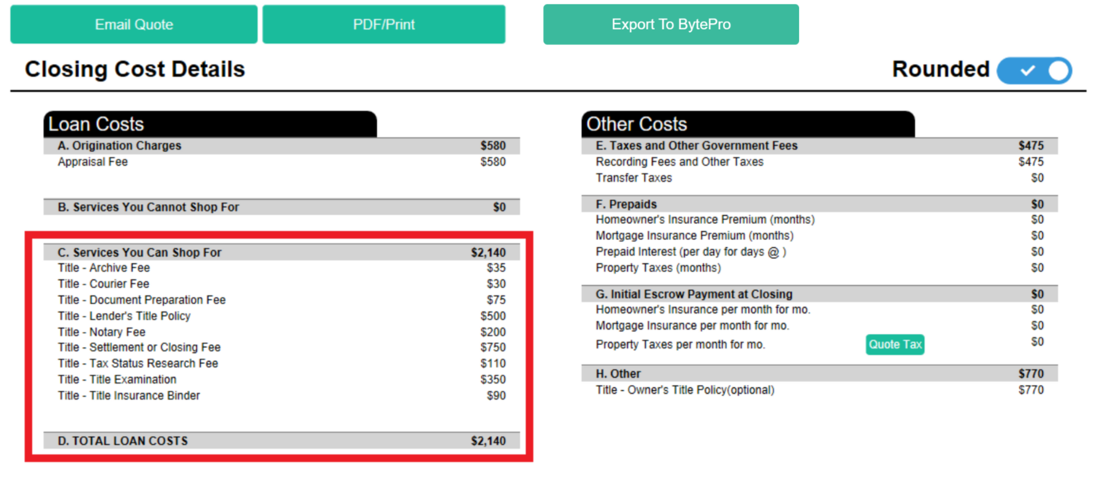Click E. Taxes and Other Government Fees

[x=820, y=146]
